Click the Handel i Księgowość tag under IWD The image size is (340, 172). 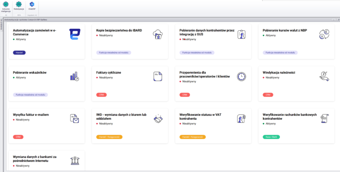click(109, 137)
